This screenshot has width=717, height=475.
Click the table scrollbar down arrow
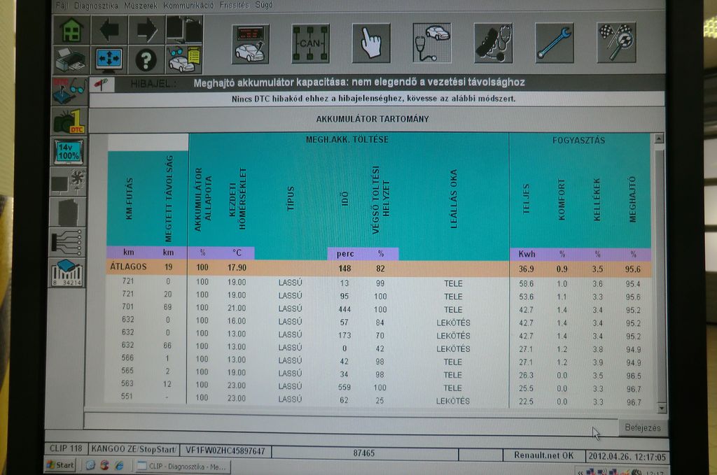click(659, 407)
